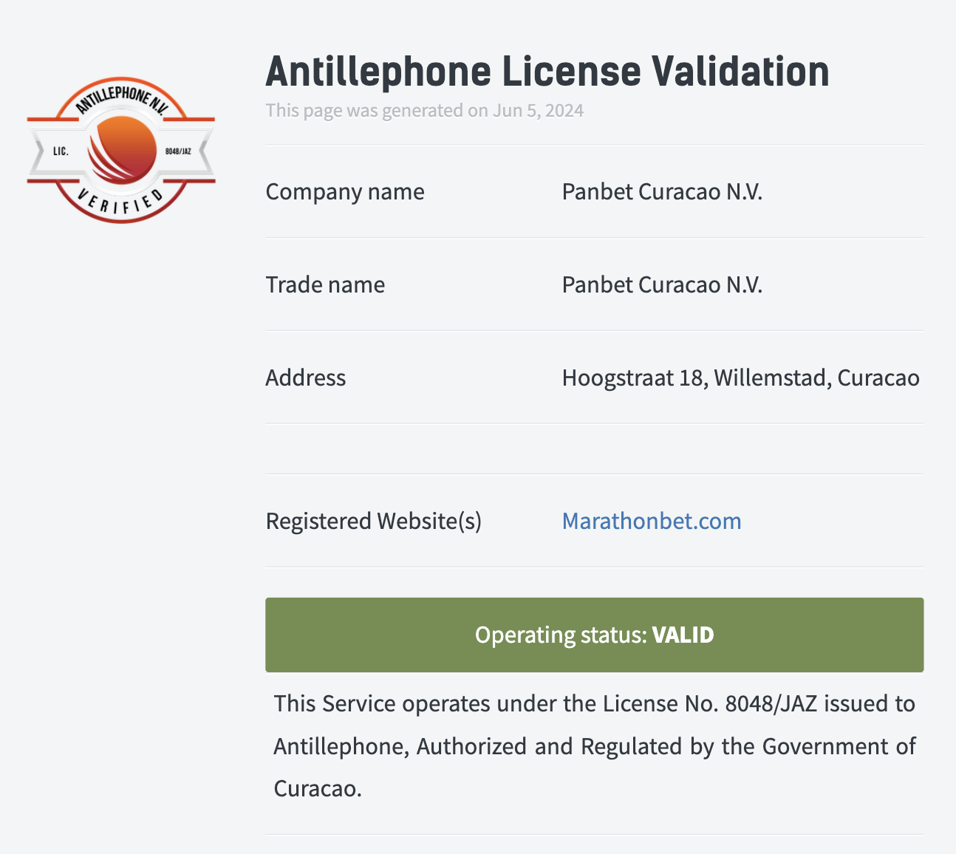Click the Antillephone License Validation heading
Viewport: 956px width, 854px height.
547,72
